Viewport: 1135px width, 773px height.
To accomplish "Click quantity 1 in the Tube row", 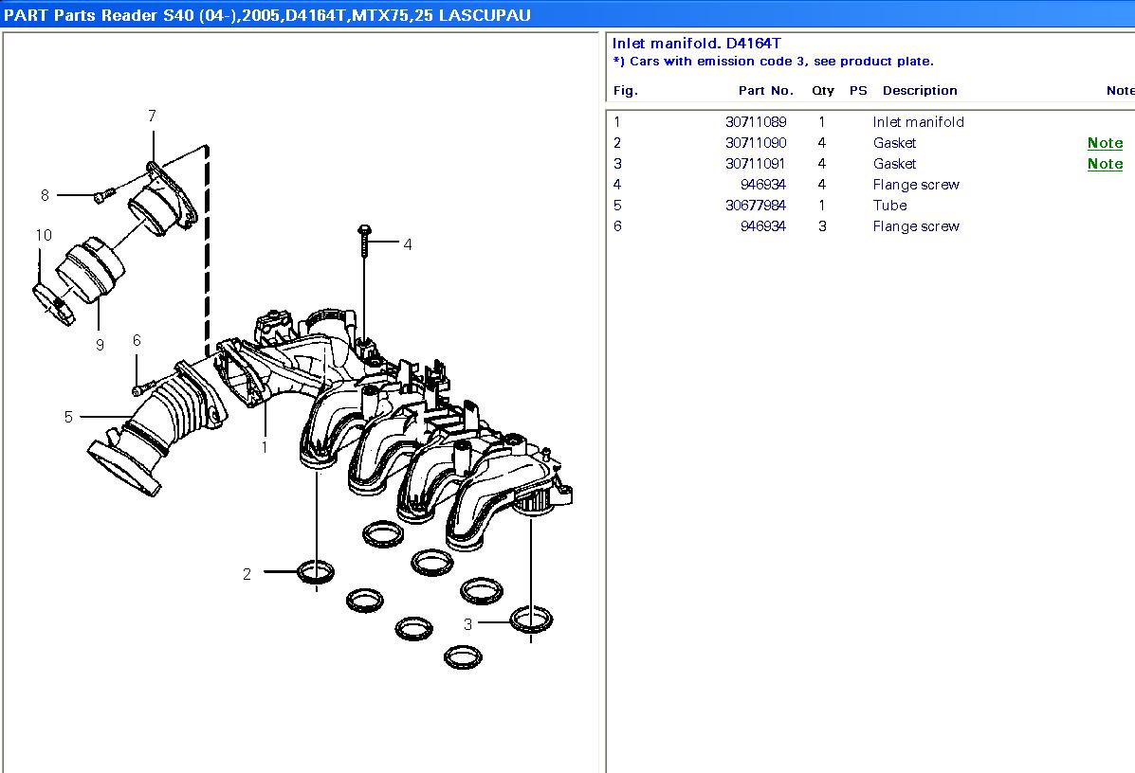I will 822,206.
